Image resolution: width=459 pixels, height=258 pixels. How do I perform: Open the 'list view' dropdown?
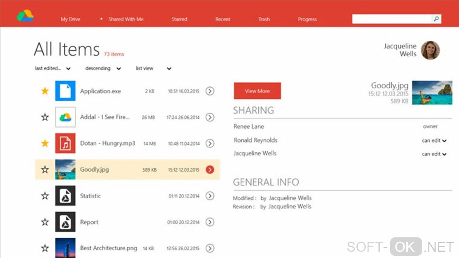pos(153,68)
